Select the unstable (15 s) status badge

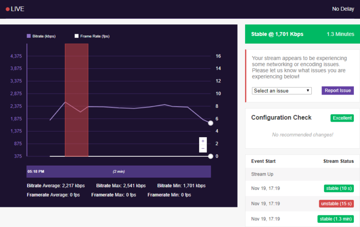[x=336, y=204]
